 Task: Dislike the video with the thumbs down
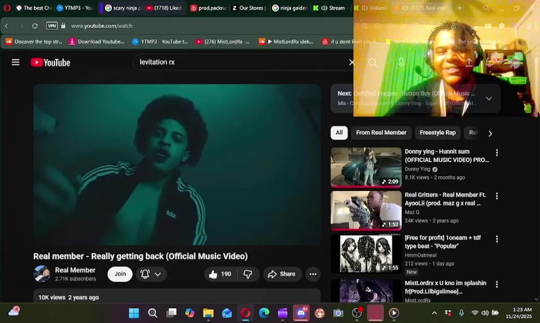248,274
